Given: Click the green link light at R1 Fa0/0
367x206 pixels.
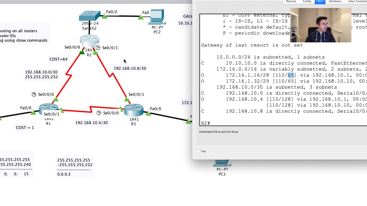Looking at the screenshot, I should click(x=33, y=112).
